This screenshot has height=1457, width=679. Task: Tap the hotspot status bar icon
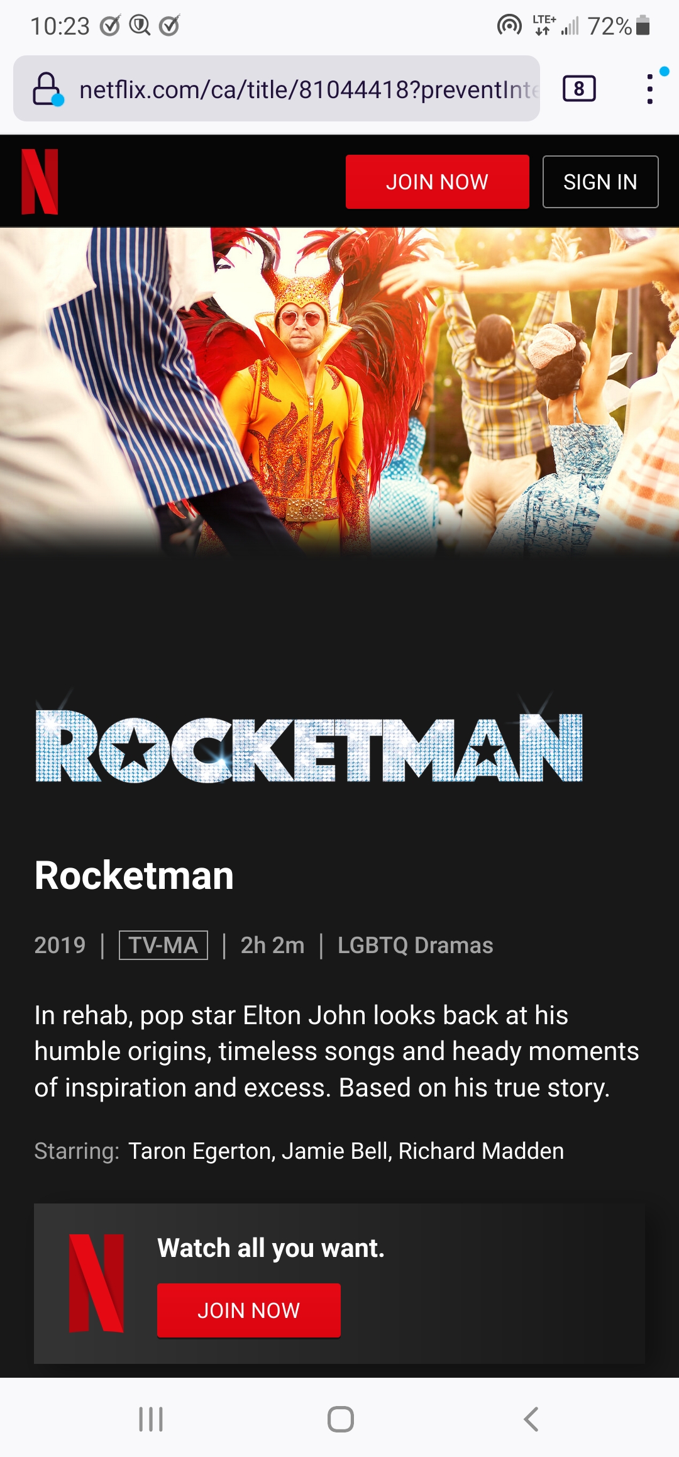click(x=509, y=26)
